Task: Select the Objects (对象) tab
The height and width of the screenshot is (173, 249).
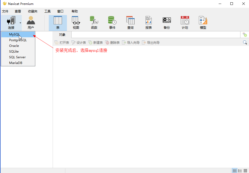Action: click(62, 35)
